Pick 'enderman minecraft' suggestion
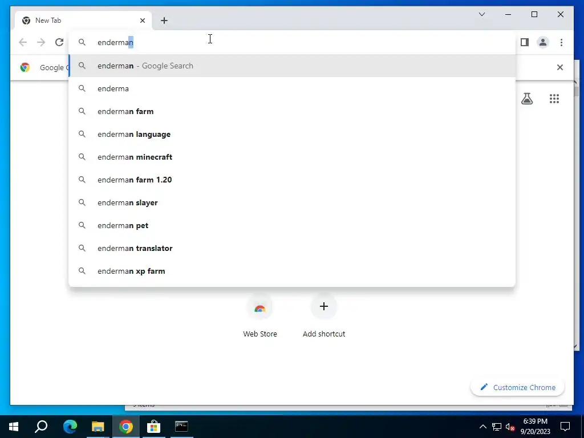 click(292, 157)
